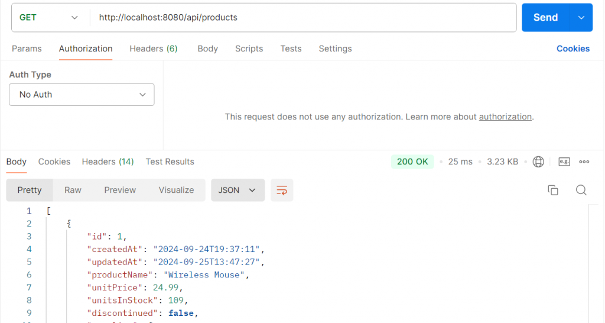Select the Authorization request tab
The image size is (605, 323).
tap(86, 49)
